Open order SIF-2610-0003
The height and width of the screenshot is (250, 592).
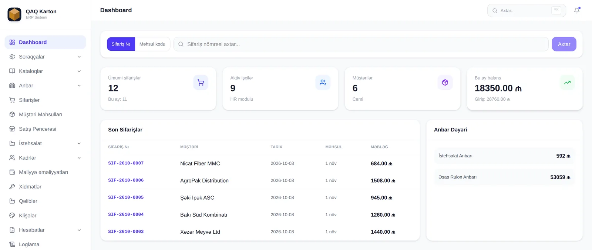click(126, 232)
